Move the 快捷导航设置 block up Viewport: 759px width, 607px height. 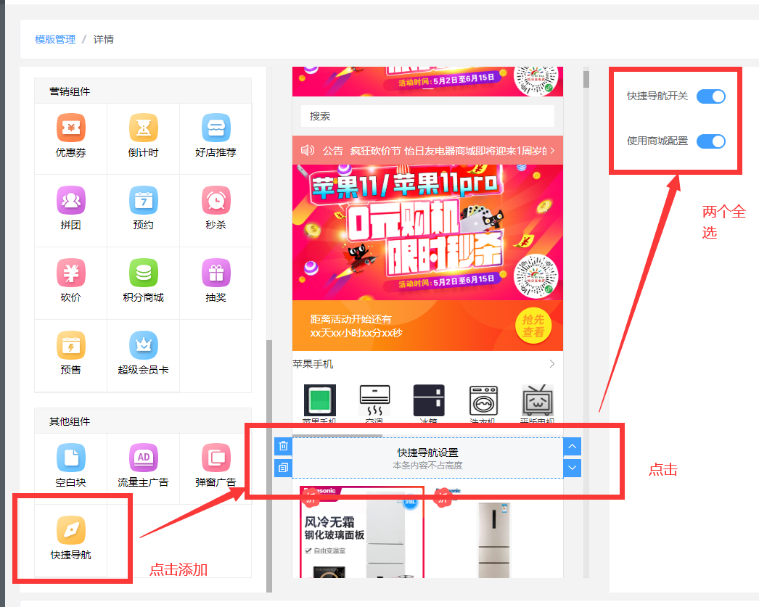573,447
